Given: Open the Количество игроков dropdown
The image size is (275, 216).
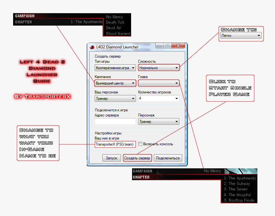Looking at the screenshot, I should tap(159, 99).
